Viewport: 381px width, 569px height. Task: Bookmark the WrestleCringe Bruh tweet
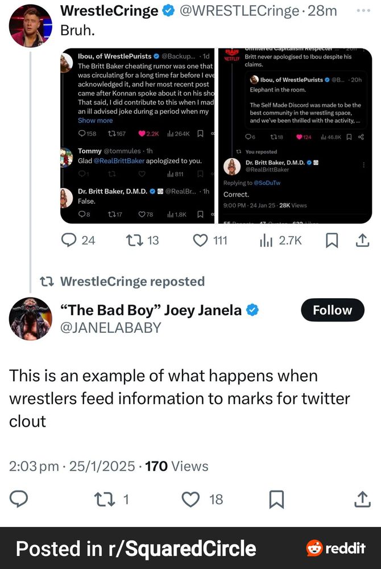(x=332, y=241)
